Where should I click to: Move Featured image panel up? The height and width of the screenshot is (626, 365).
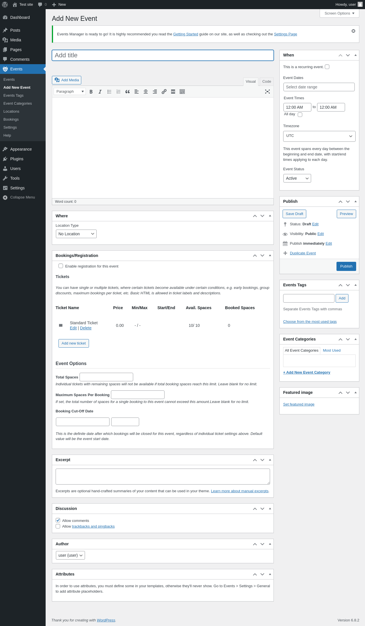point(340,393)
